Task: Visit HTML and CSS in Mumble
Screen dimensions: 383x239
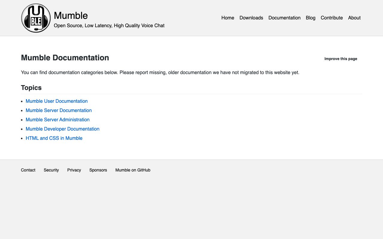Action: [x=54, y=138]
